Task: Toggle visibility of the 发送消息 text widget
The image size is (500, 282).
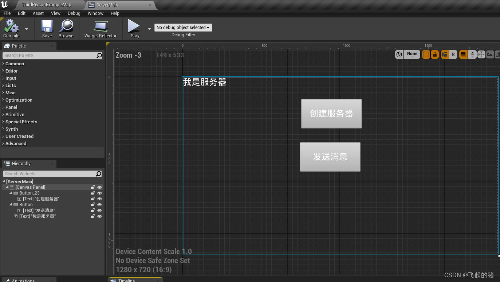Action: [x=99, y=210]
